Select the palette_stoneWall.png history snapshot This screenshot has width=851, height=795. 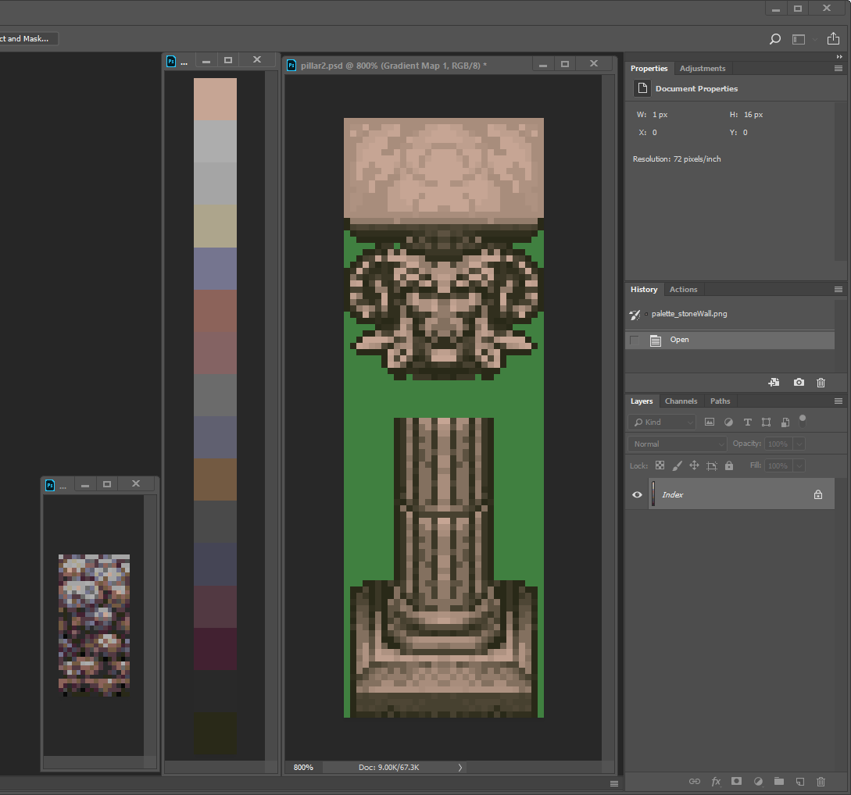688,314
